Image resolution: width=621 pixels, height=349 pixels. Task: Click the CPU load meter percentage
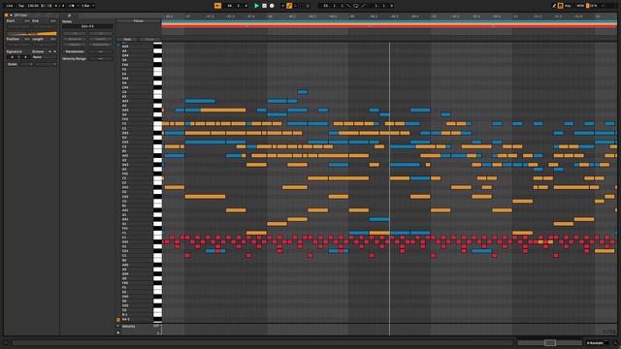(594, 6)
